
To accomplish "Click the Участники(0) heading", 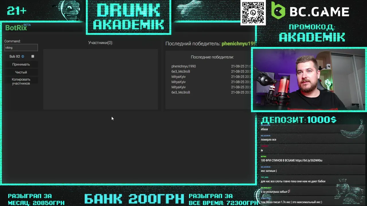I will click(101, 43).
